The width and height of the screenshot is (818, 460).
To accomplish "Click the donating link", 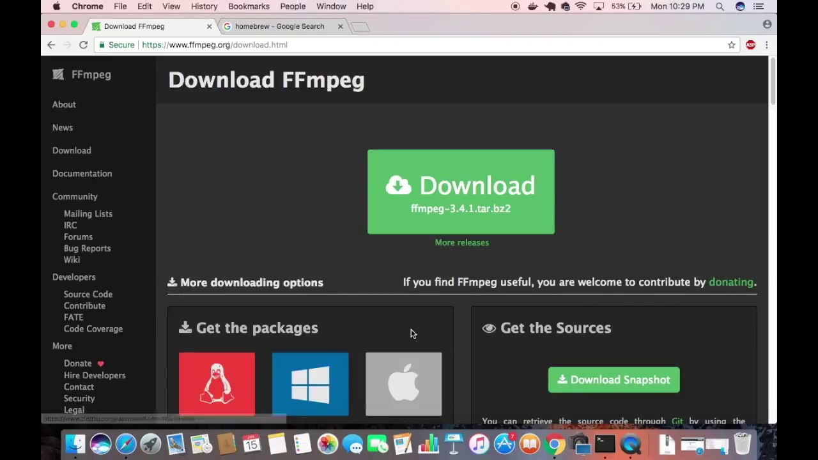I will [x=731, y=282].
